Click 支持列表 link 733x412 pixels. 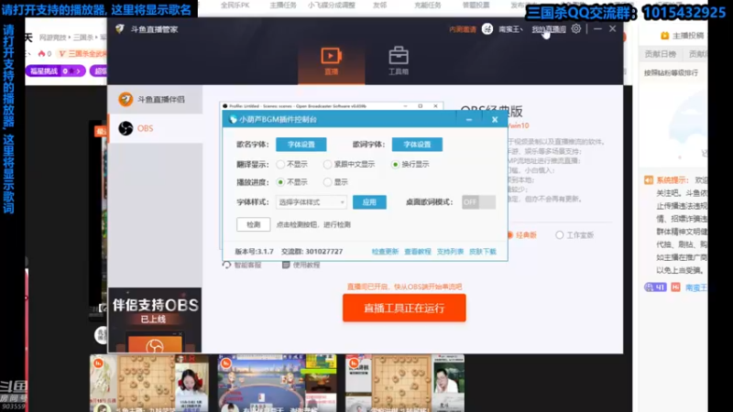click(450, 251)
